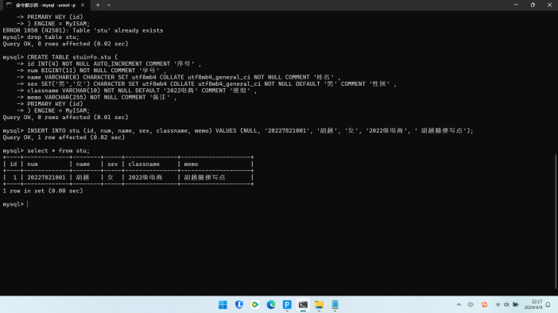Click the '1 row in set (0.00 sec)' line
Viewport: 558px width, 313px height.
43,191
